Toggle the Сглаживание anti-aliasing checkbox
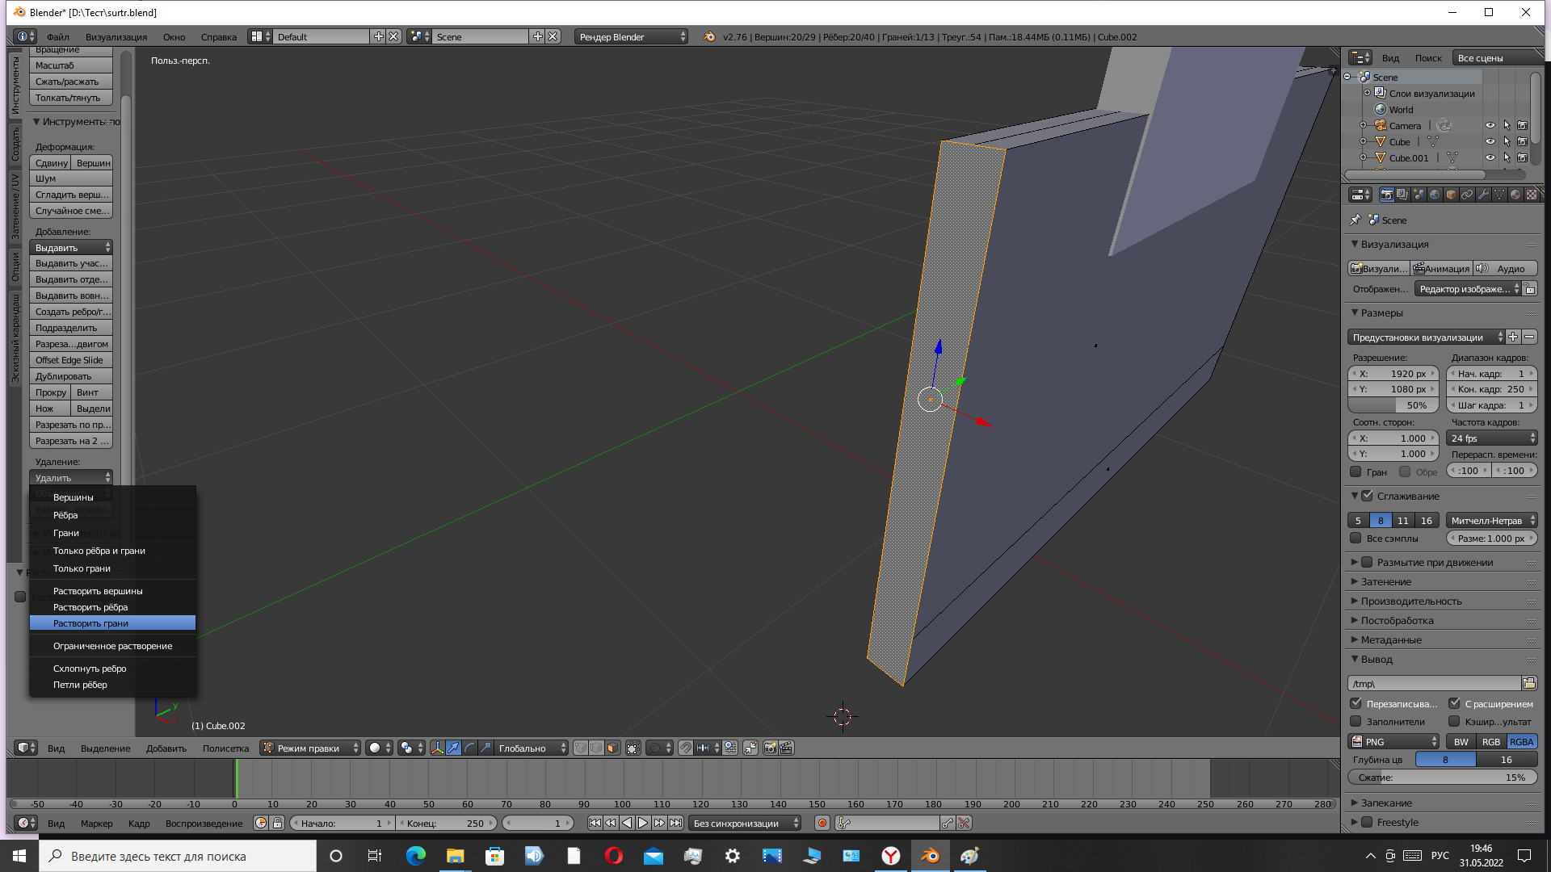1551x872 pixels. tap(1367, 497)
